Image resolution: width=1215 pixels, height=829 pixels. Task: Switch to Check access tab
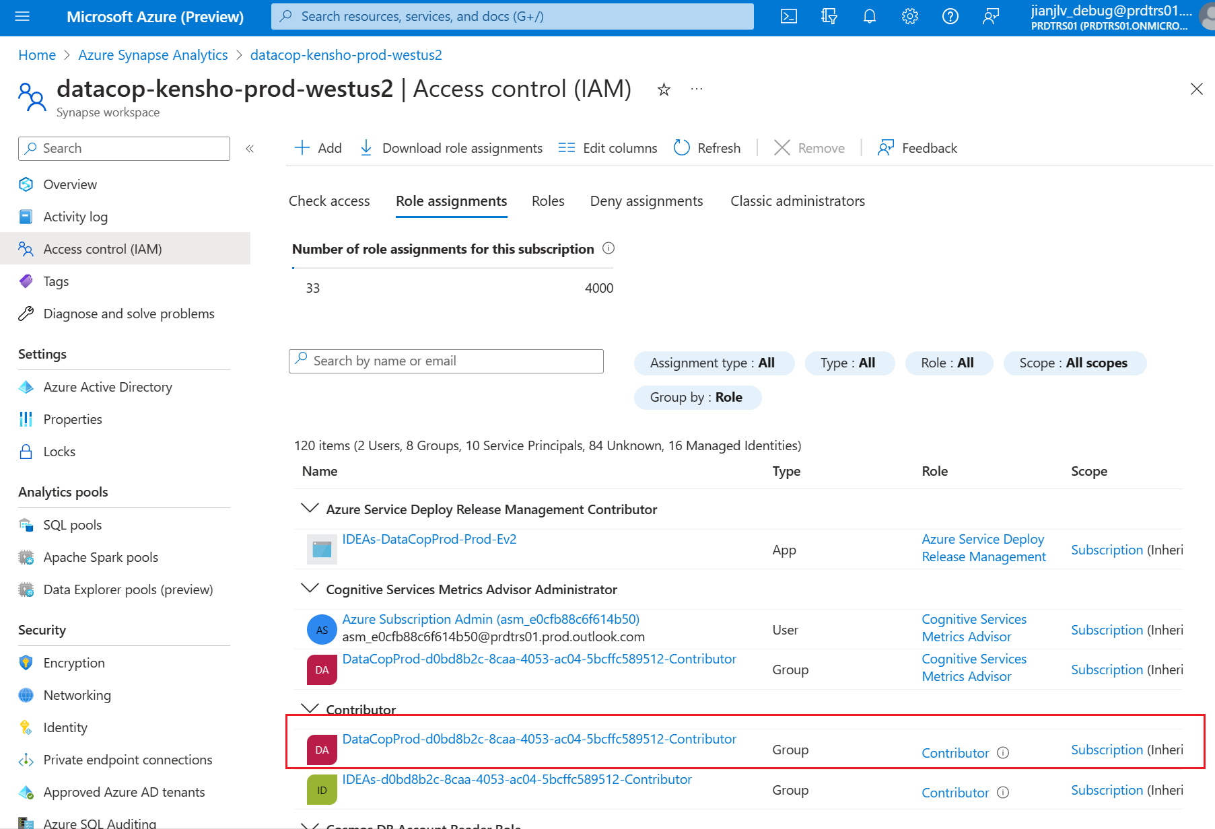tap(329, 201)
